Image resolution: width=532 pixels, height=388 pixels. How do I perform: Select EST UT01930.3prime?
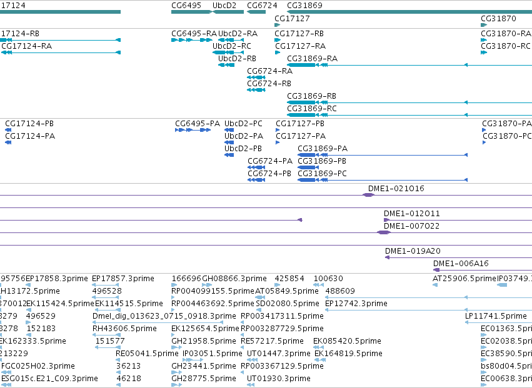point(279,379)
